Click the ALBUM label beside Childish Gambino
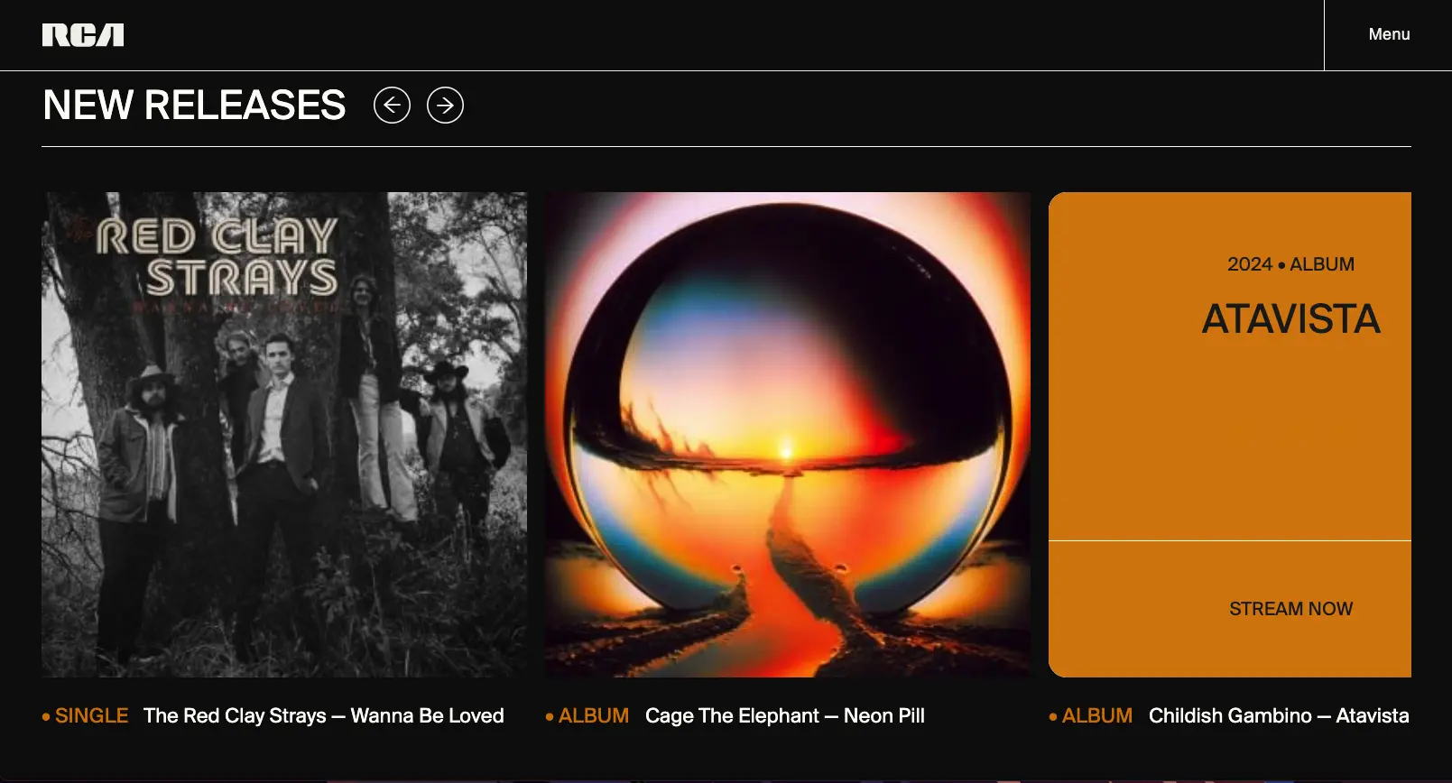Screen dimensions: 1452x783 (x=1097, y=715)
